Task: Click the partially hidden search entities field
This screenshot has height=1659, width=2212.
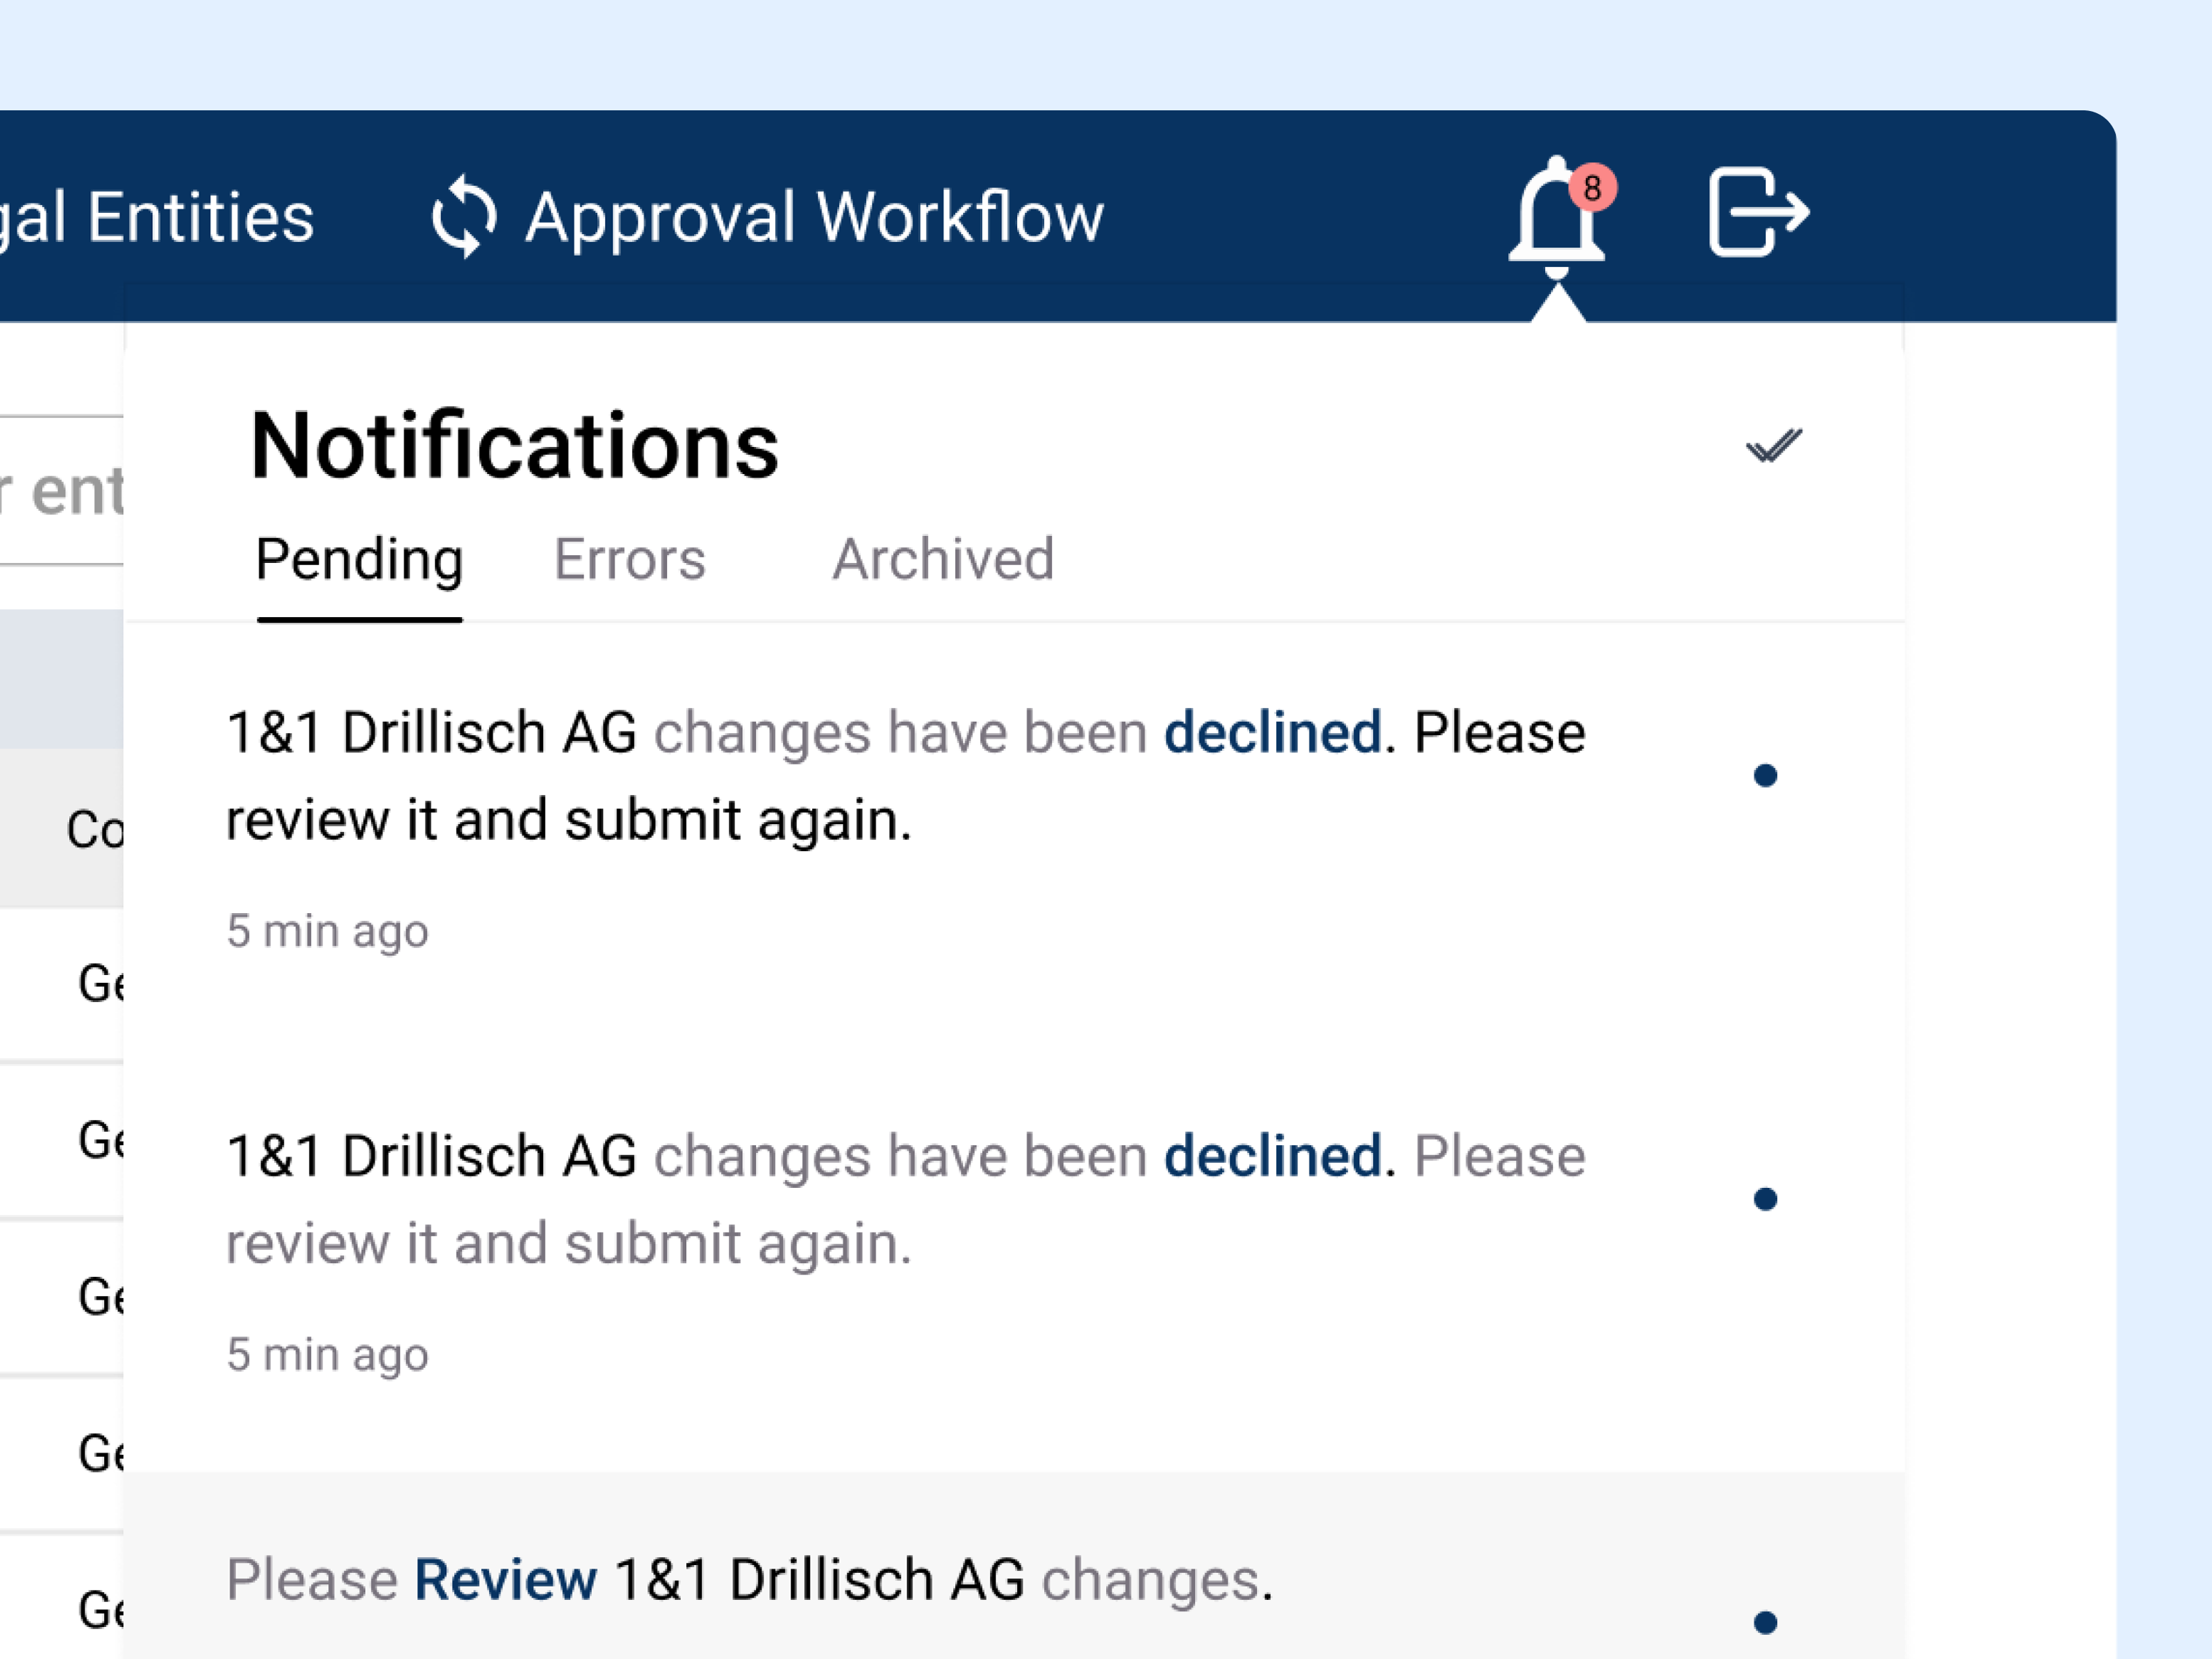Action: [x=61, y=491]
